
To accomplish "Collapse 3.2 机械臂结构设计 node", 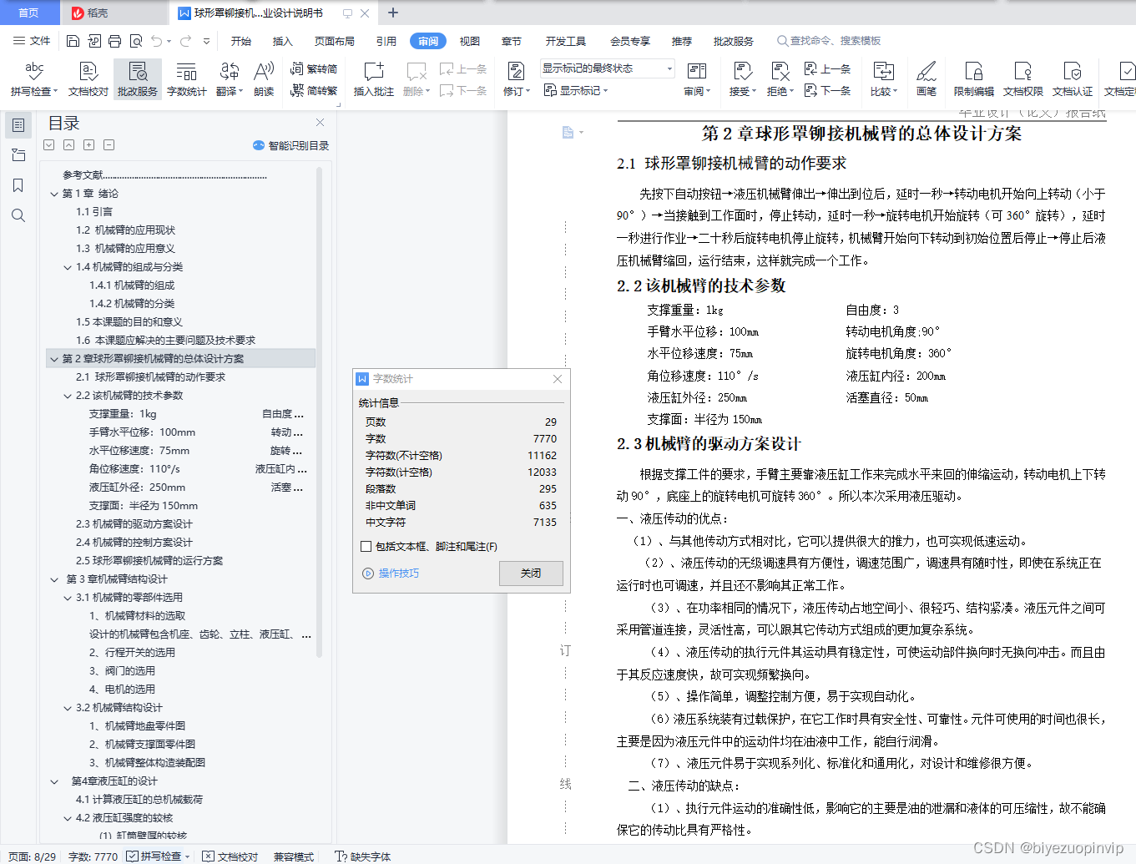I will pos(68,708).
